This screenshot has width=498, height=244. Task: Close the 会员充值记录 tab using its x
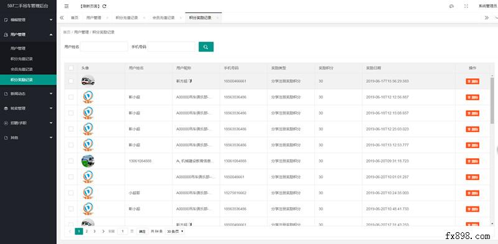(181, 18)
